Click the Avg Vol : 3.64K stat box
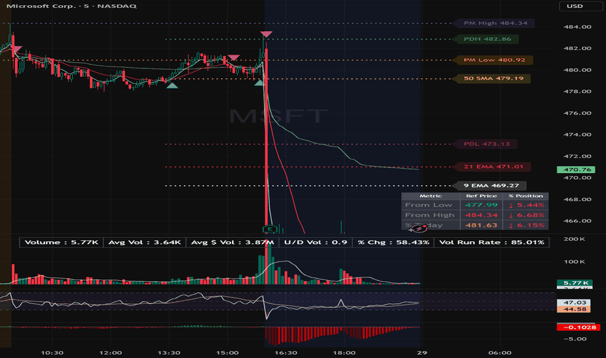This screenshot has height=358, width=606. [x=144, y=243]
